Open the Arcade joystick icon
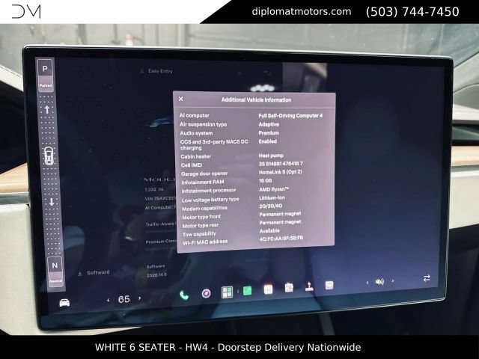Screen dimensions: 479x359 click(309, 286)
